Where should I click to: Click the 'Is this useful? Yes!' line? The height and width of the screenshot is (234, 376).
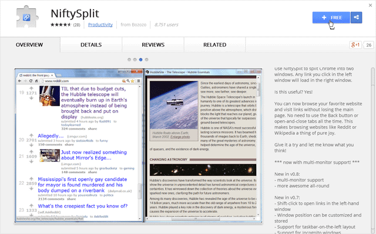point(293,92)
